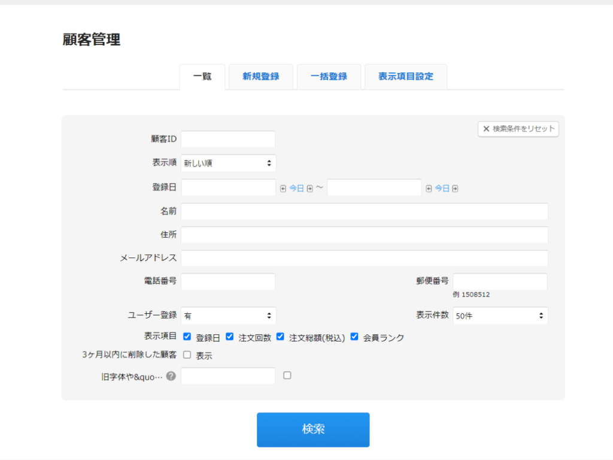Uncheck the 会員ランク checkbox
The width and height of the screenshot is (613, 460).
click(353, 337)
